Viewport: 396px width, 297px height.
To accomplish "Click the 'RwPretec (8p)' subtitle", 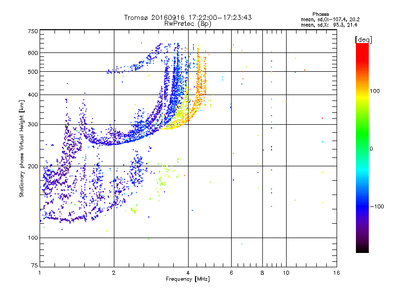I will pos(188,24).
